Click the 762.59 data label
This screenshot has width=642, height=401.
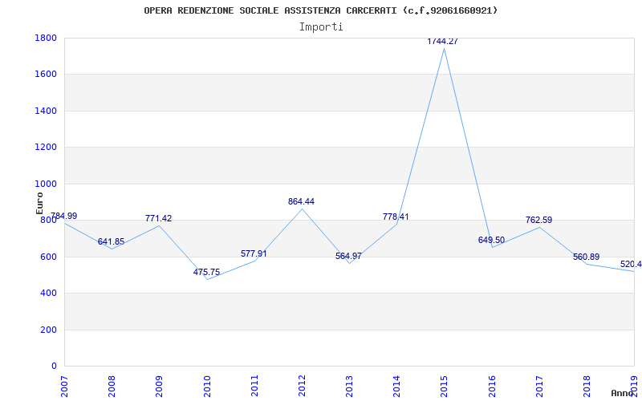[538, 220]
